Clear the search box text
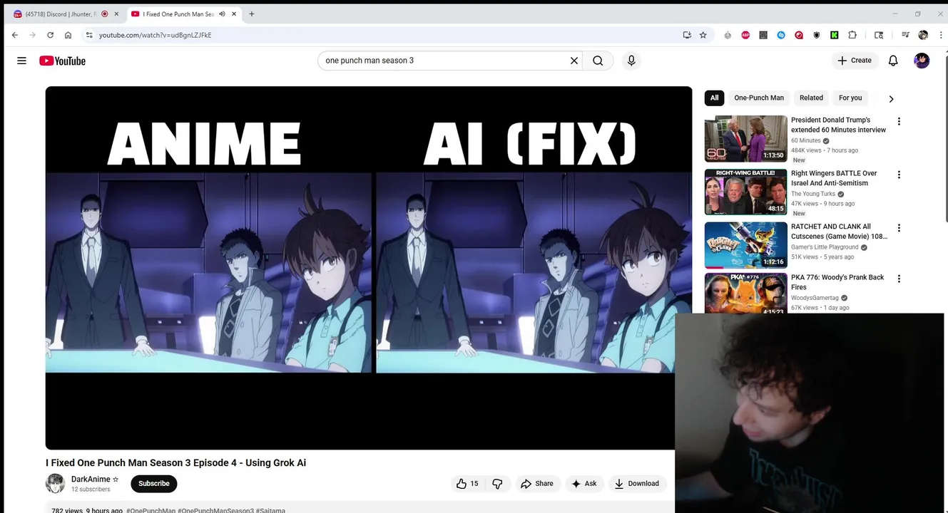 (x=574, y=61)
